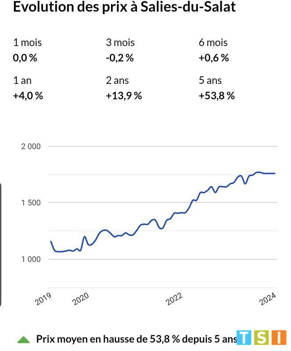Screen dimensions: 291x351
Task: Click the +13,9 % two-year value
Action: [x=124, y=96]
